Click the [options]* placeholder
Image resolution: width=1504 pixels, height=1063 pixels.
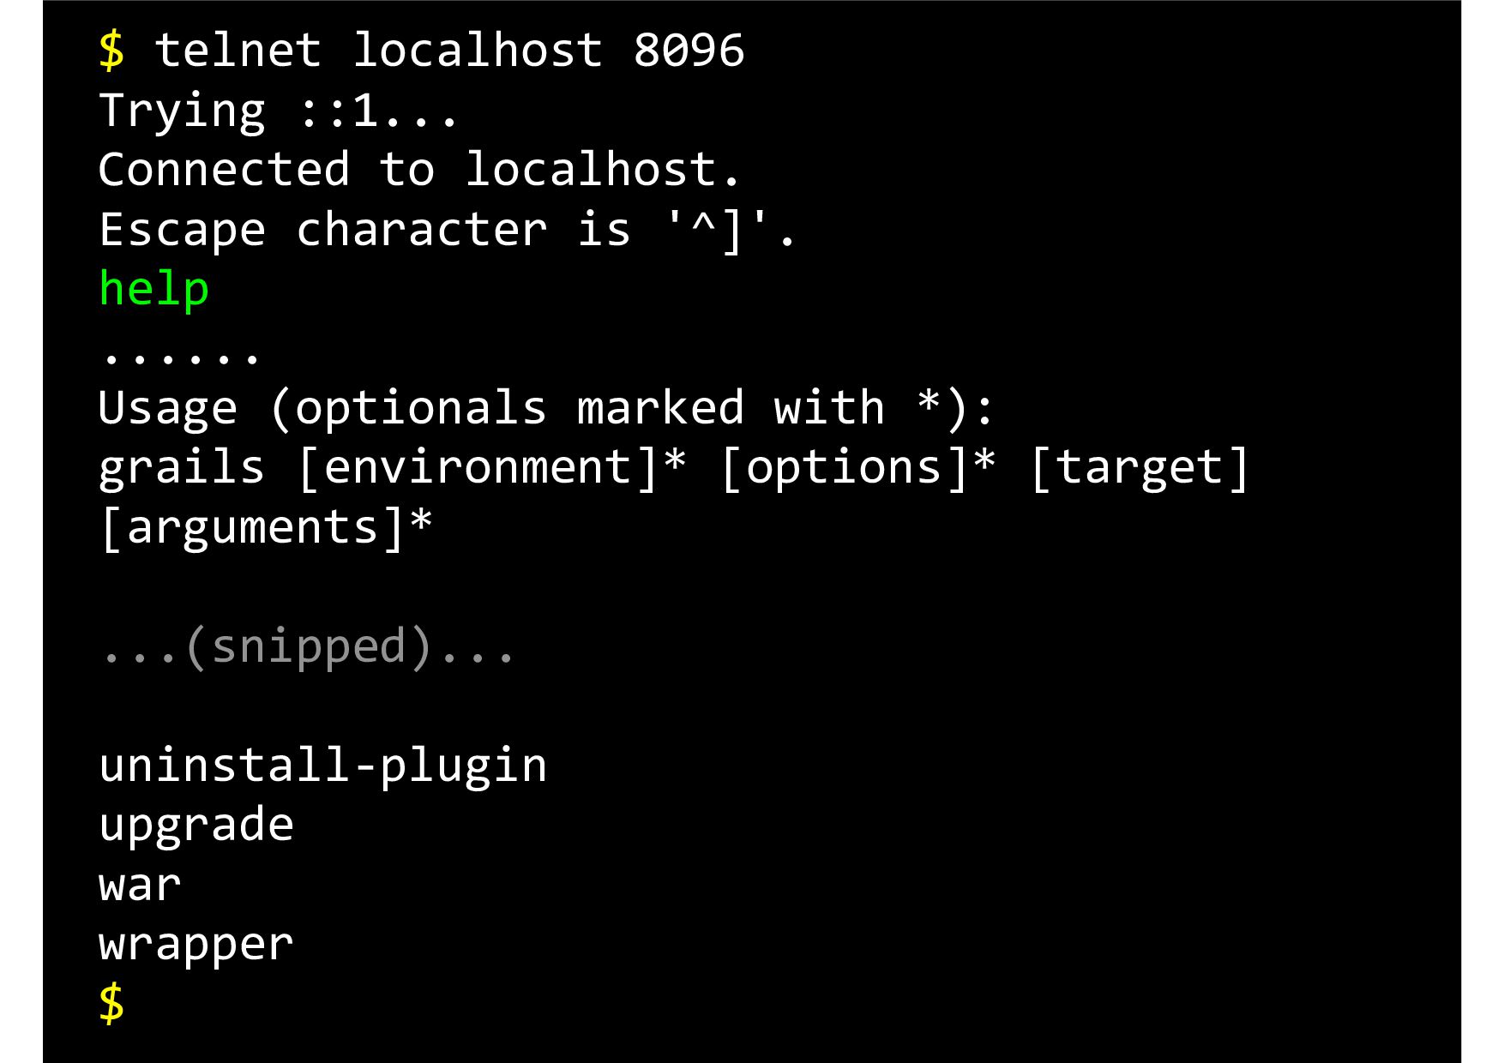(x=858, y=469)
